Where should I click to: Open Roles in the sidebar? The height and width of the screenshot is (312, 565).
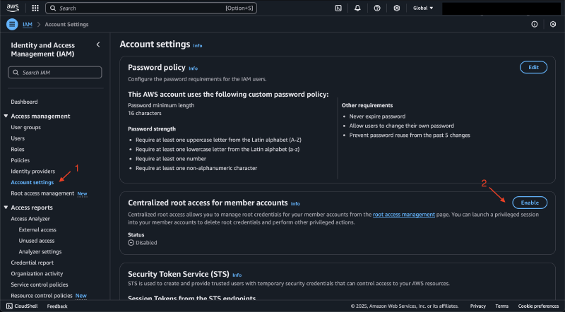click(x=18, y=150)
